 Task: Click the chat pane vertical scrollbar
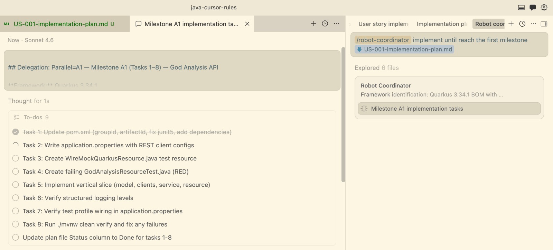coord(343,114)
